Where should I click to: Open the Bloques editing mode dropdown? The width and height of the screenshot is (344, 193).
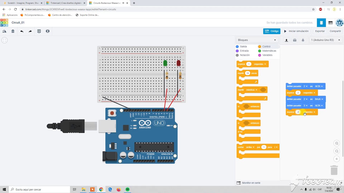tap(257, 40)
